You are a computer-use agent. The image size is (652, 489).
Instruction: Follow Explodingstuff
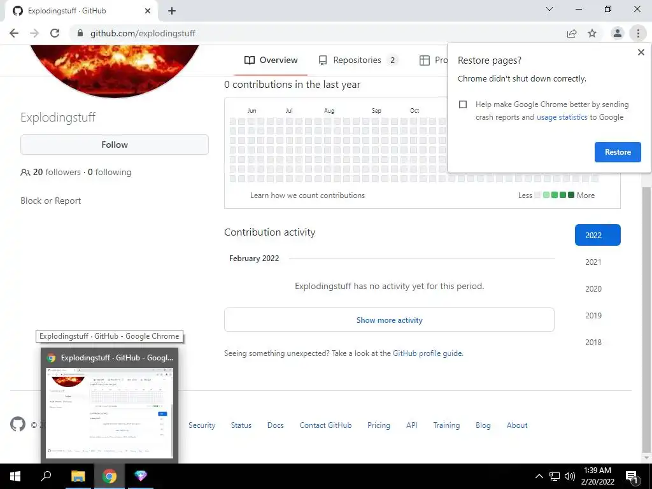[115, 145]
